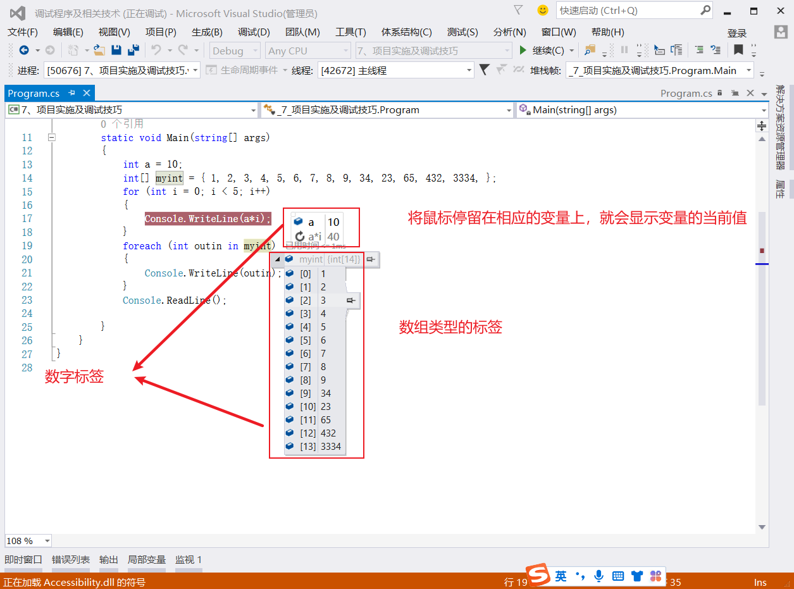
Task: Click pin icon beside array value 3
Action: coord(352,301)
